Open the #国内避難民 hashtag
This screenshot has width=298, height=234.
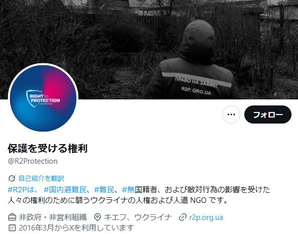click(x=65, y=190)
